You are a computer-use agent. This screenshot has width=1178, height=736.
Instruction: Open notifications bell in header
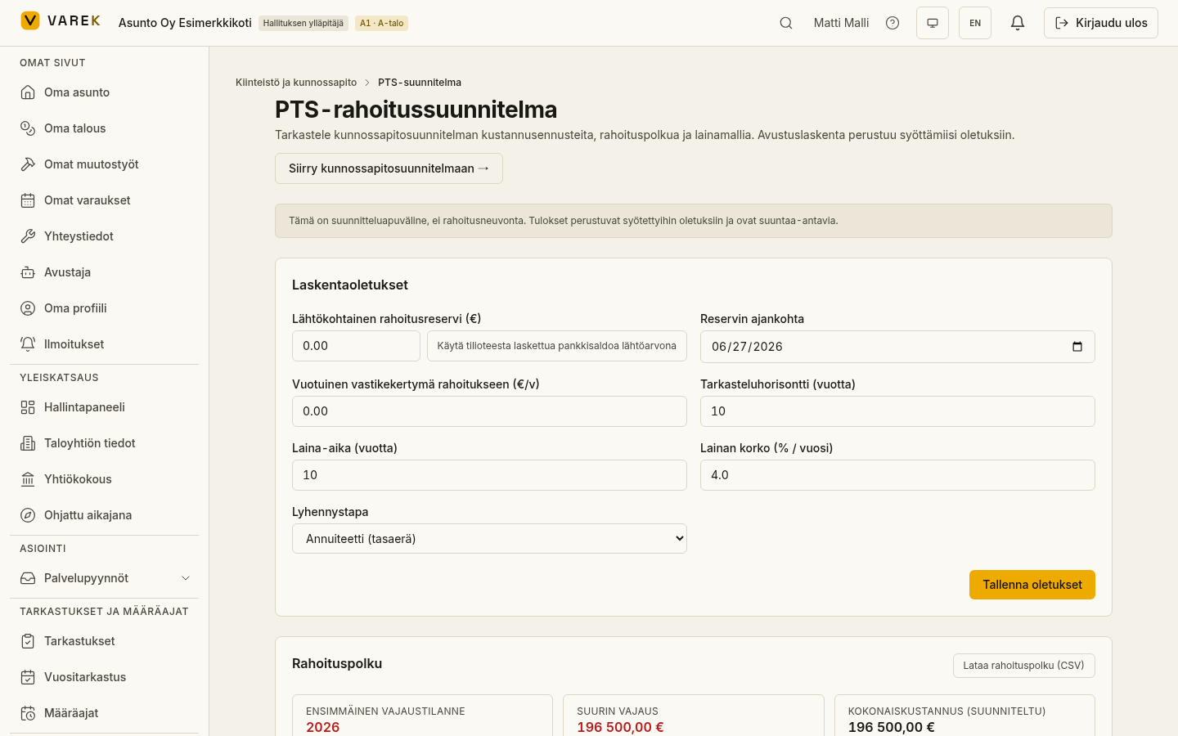pos(1018,23)
